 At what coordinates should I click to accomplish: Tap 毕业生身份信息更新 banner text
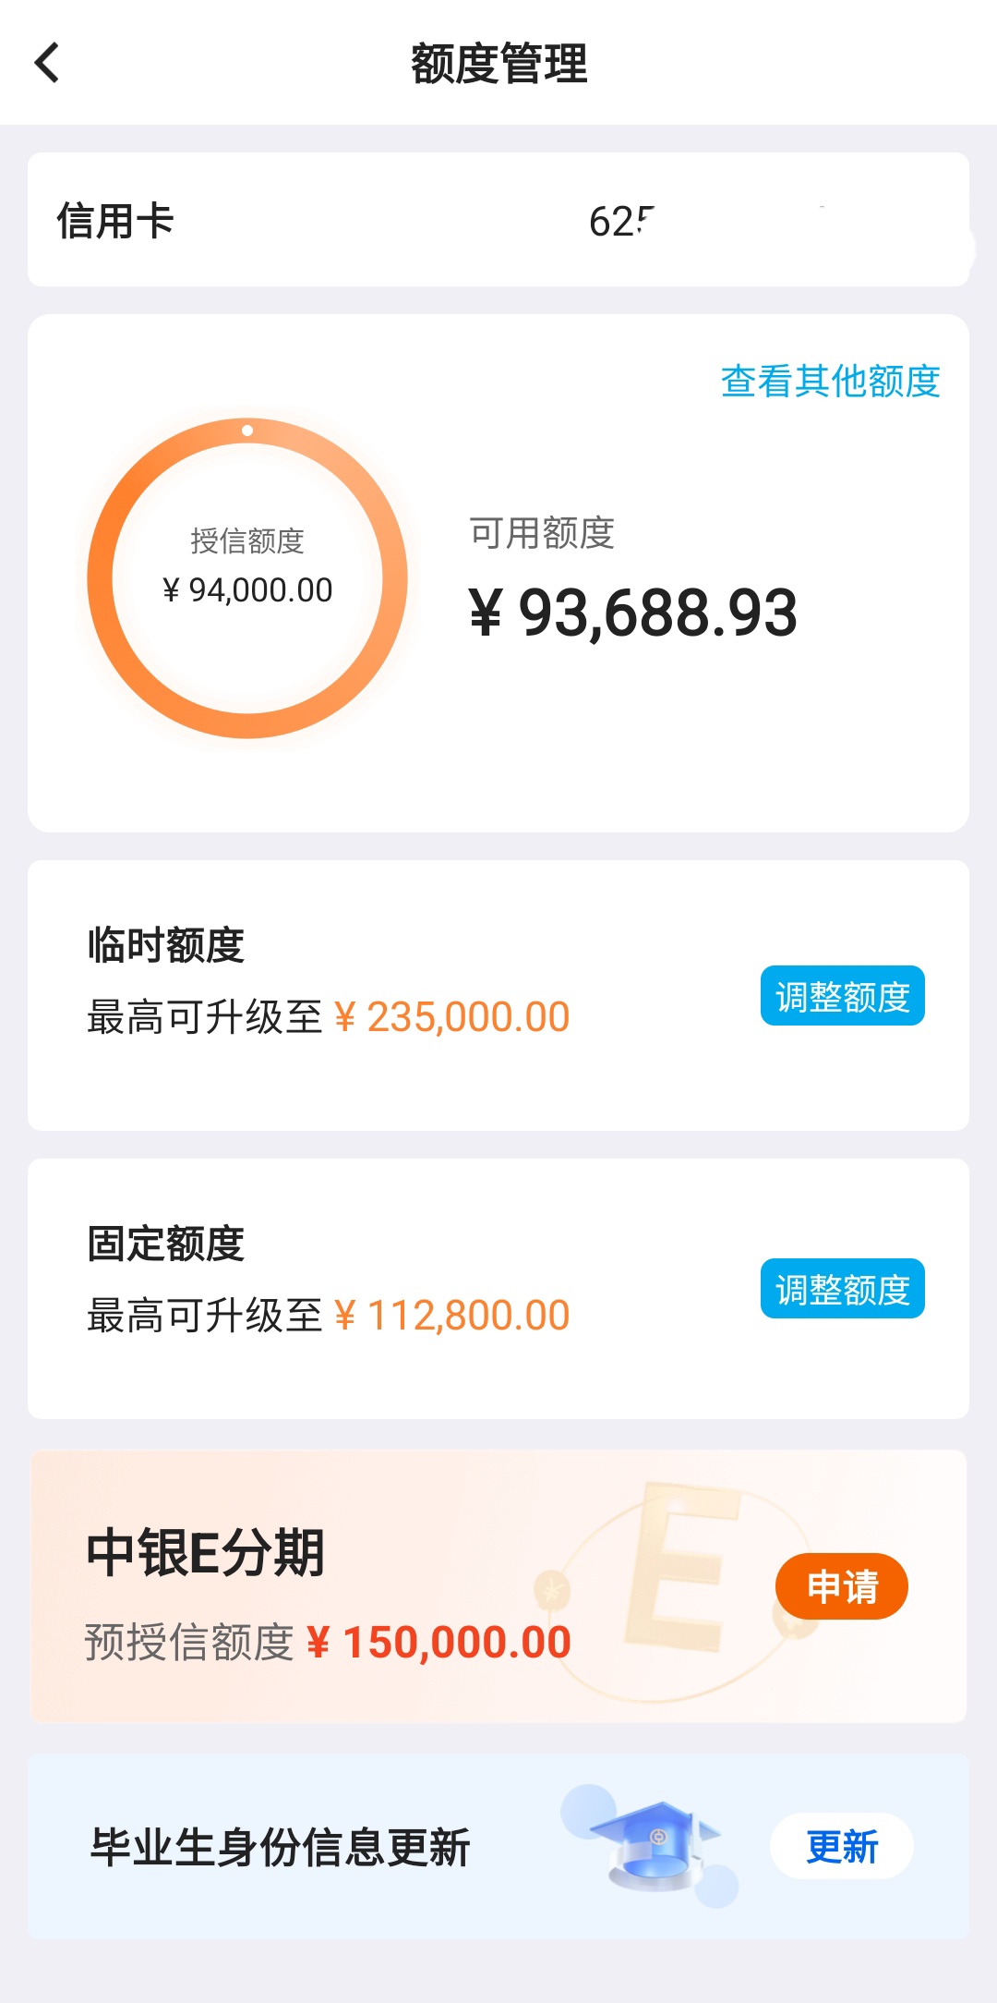point(280,1848)
